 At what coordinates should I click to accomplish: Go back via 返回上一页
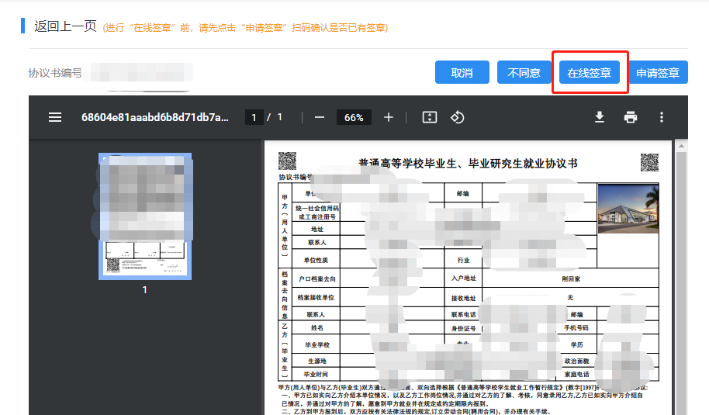[x=65, y=26]
